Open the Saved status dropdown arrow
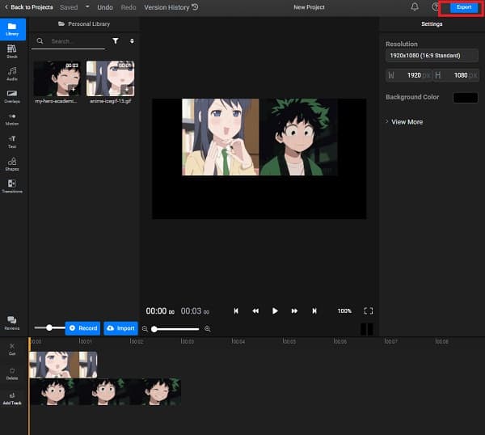The image size is (485, 435). (87, 6)
